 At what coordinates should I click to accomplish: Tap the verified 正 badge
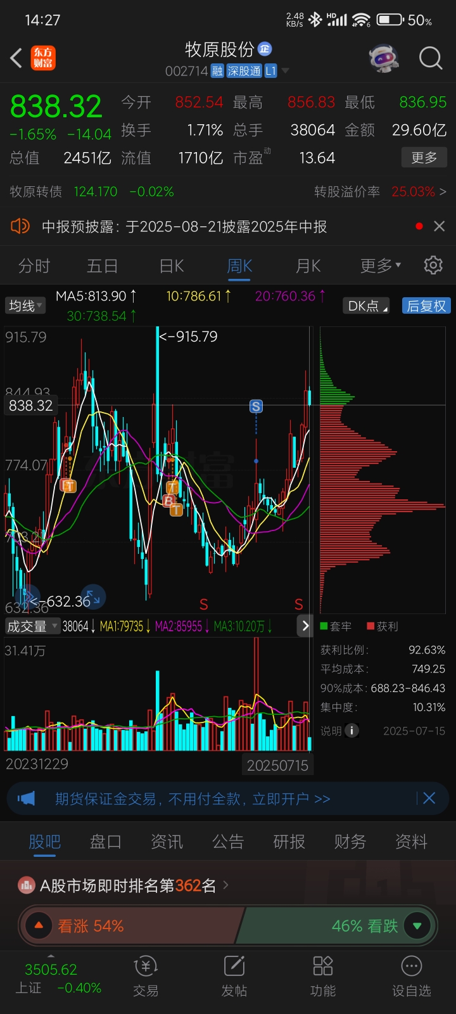[265, 49]
